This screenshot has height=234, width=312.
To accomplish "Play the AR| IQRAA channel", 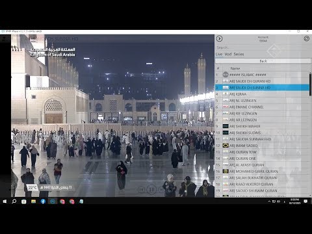I will tap(262, 94).
